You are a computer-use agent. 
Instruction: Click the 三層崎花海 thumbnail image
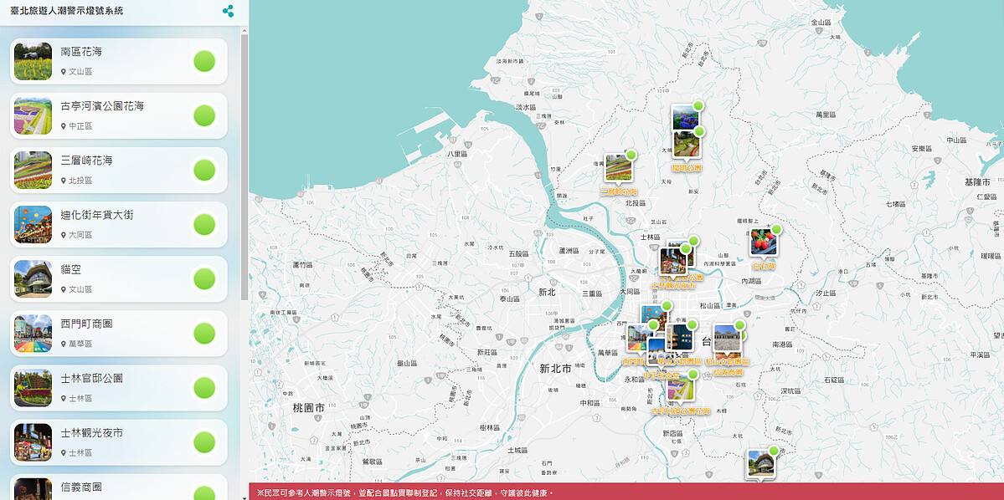coord(33,170)
